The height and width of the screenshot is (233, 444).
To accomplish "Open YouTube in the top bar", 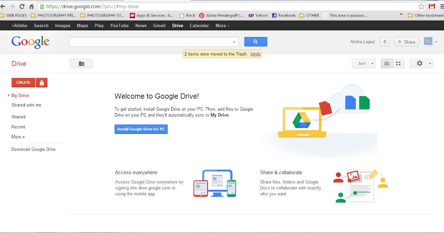I will point(119,26).
